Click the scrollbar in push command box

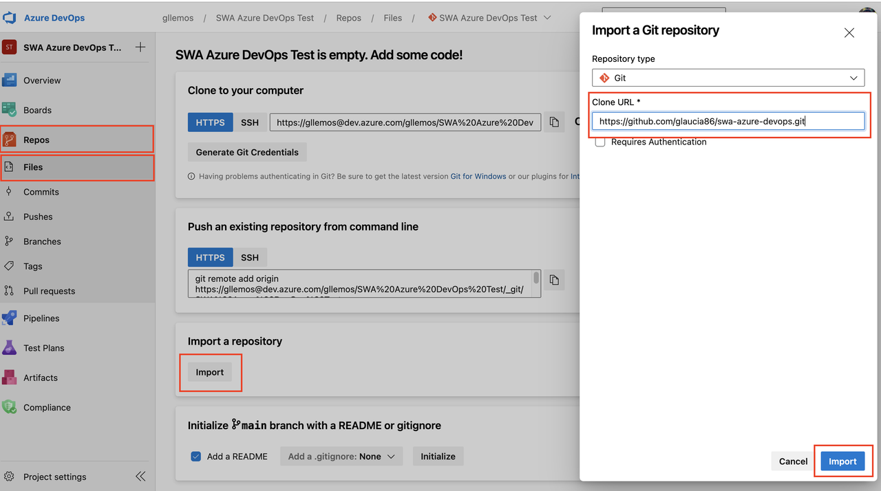tap(537, 279)
